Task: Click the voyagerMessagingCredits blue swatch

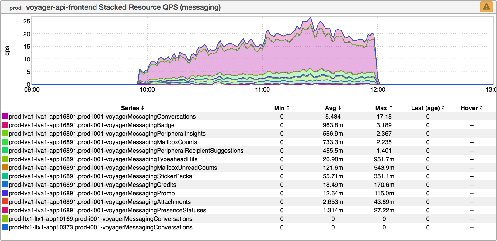Action: coord(5,185)
